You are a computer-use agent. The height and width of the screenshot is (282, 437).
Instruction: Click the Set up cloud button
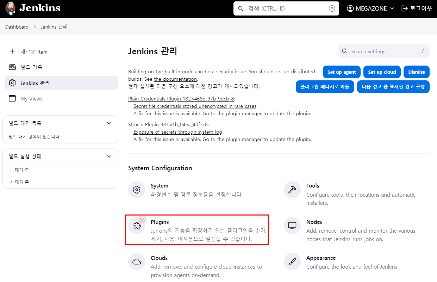(x=382, y=72)
